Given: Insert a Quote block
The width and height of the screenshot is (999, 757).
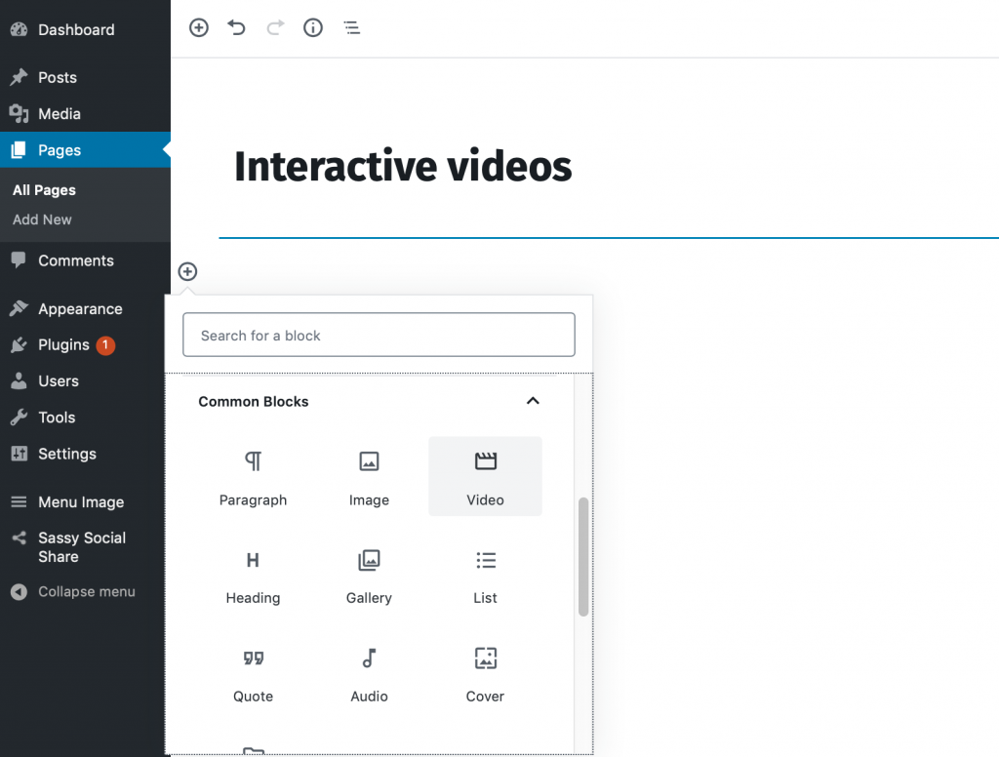Looking at the screenshot, I should (x=253, y=673).
